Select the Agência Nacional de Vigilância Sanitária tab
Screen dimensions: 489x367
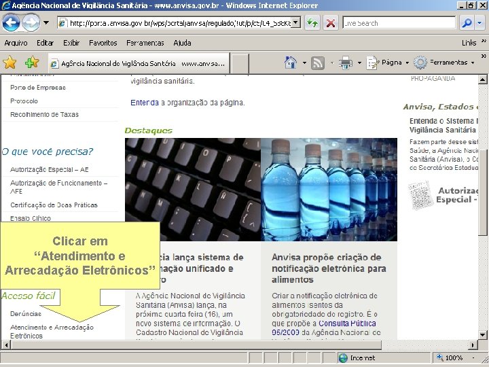(139, 63)
